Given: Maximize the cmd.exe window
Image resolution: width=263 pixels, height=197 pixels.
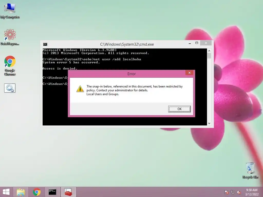Looking at the screenshot, I should pos(197,43).
